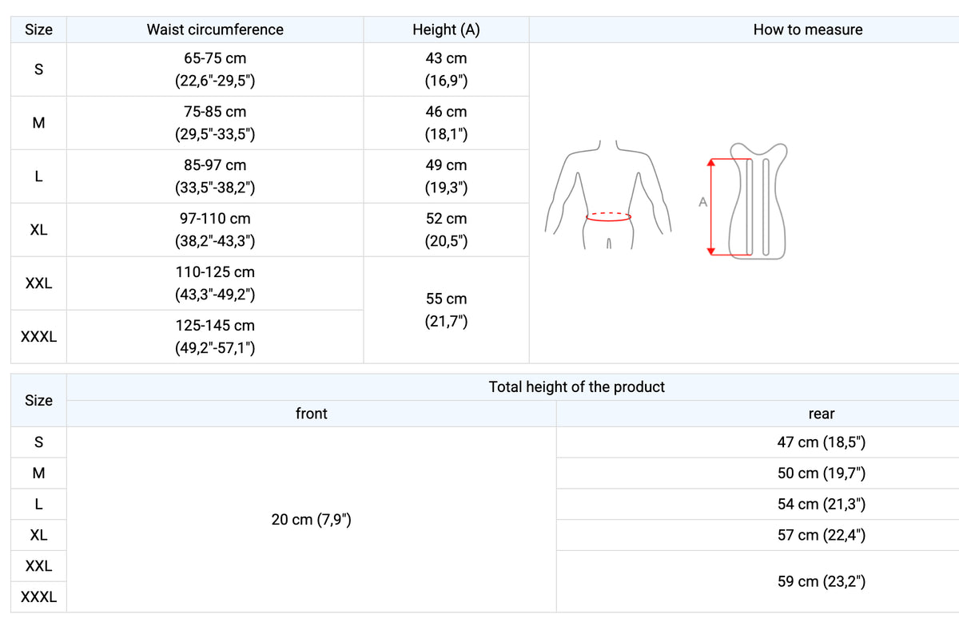Select the 'Total height of the product' header

577,387
